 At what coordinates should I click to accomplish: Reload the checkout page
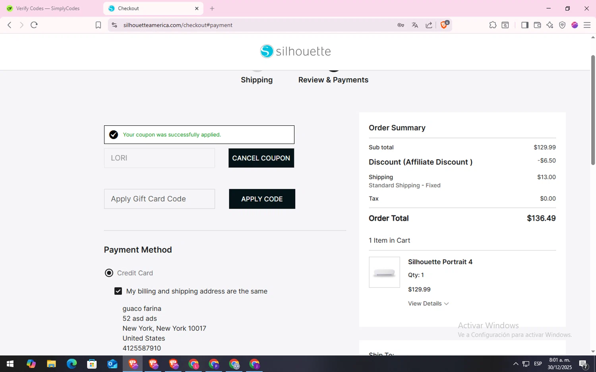[34, 25]
